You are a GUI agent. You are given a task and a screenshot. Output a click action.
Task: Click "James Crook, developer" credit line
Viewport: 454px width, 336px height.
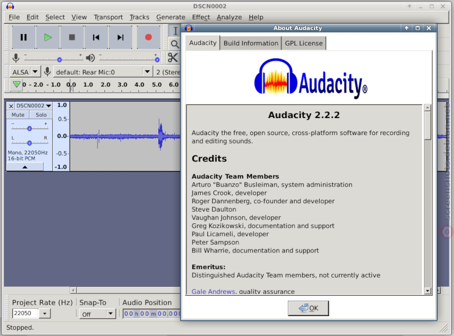(229, 193)
